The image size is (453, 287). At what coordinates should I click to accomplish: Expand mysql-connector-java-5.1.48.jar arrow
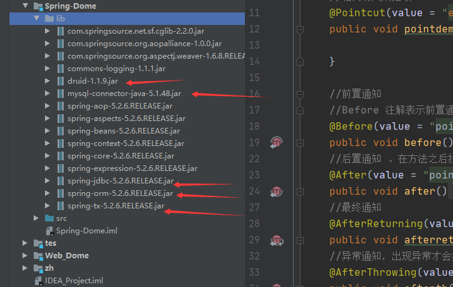click(x=47, y=93)
